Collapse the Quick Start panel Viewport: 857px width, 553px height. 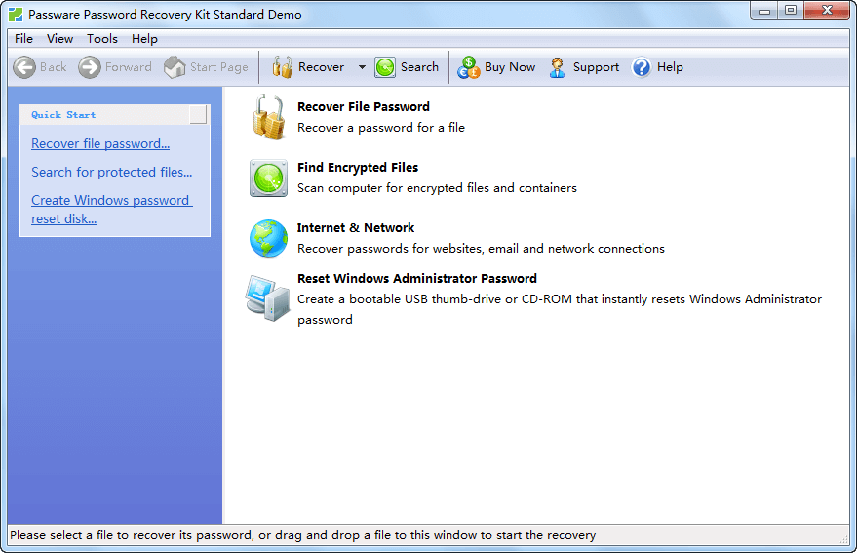pos(198,114)
